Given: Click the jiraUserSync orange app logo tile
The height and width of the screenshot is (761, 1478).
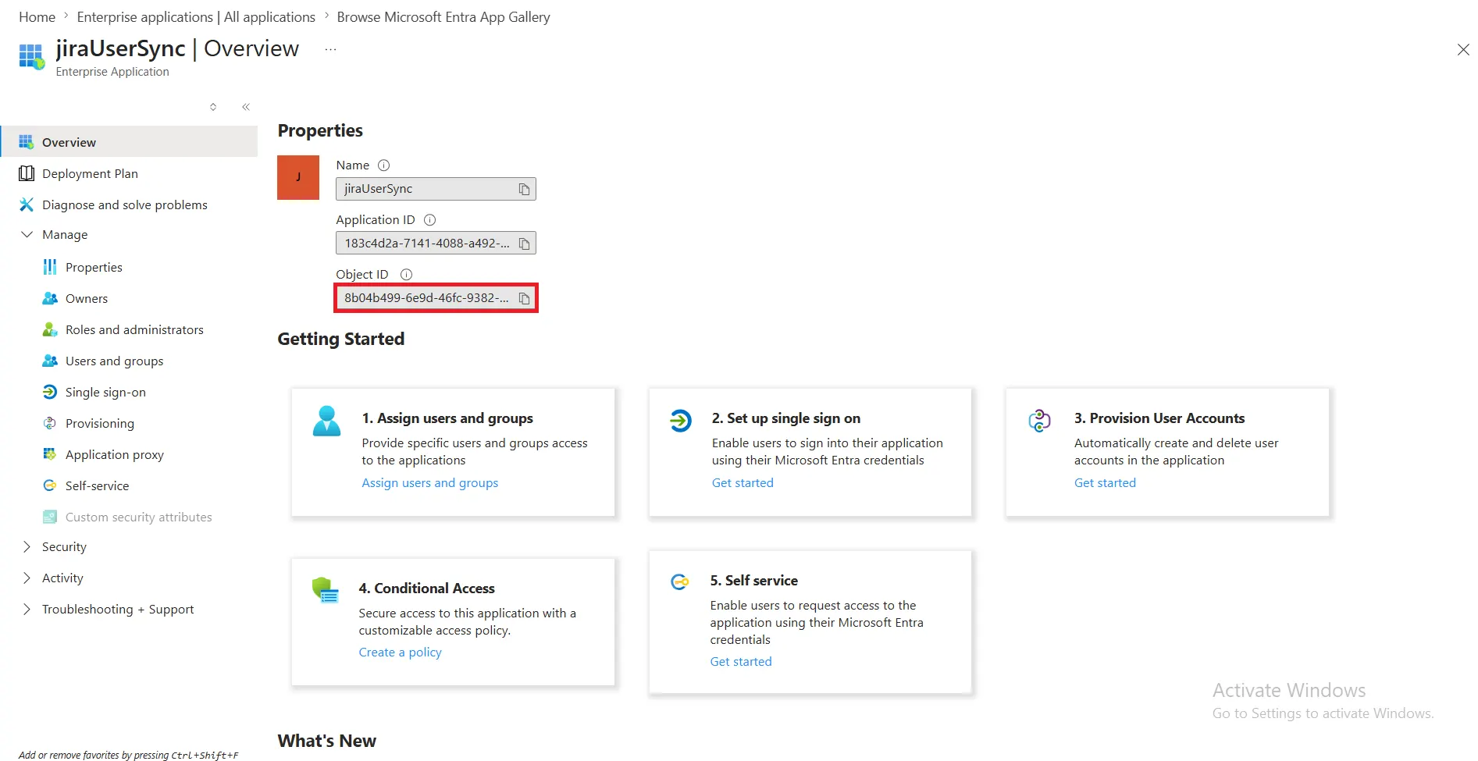Looking at the screenshot, I should point(298,177).
